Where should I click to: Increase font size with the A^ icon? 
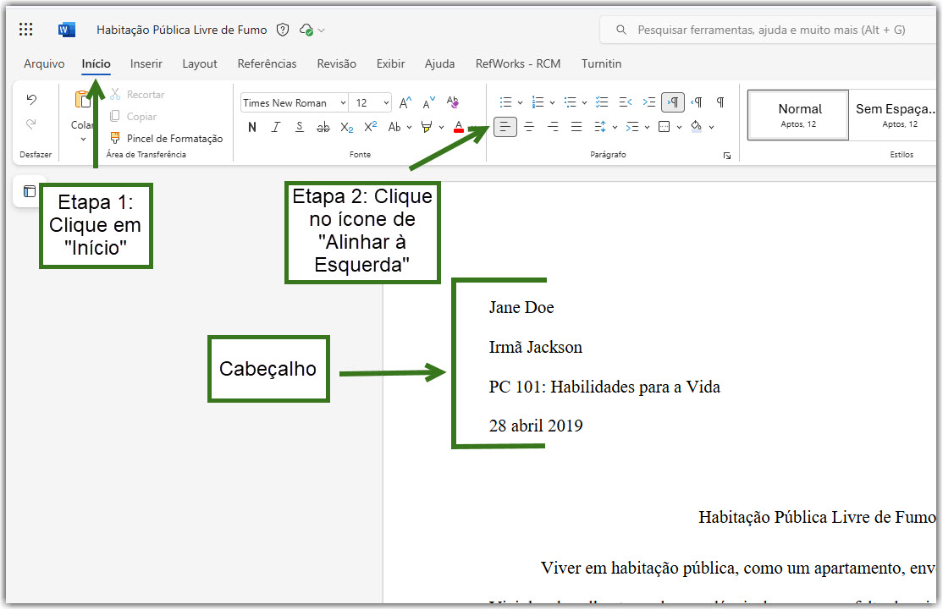point(405,102)
